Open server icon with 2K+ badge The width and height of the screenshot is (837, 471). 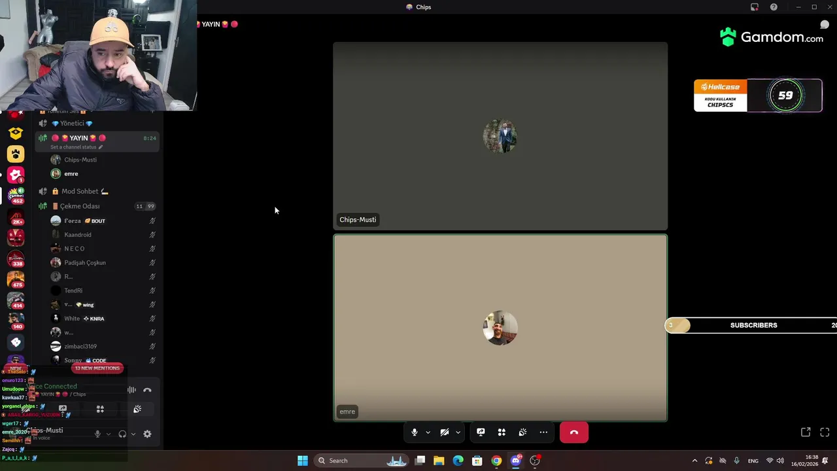click(x=16, y=217)
